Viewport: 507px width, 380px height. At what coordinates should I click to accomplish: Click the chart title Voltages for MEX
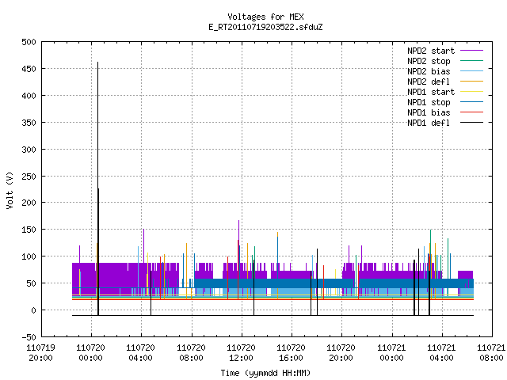265,17
